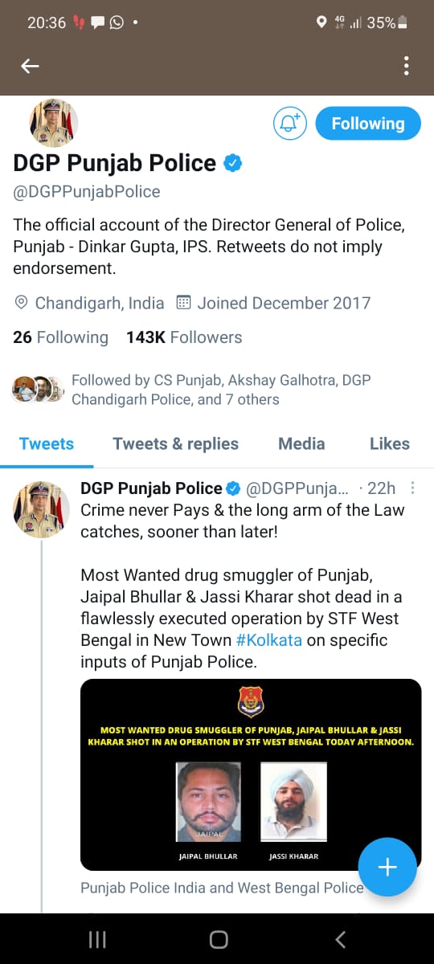Tap the Android home button icon
This screenshot has width=434, height=964.
point(218,939)
